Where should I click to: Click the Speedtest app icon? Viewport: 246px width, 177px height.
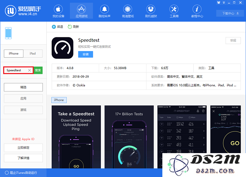tap(63, 48)
